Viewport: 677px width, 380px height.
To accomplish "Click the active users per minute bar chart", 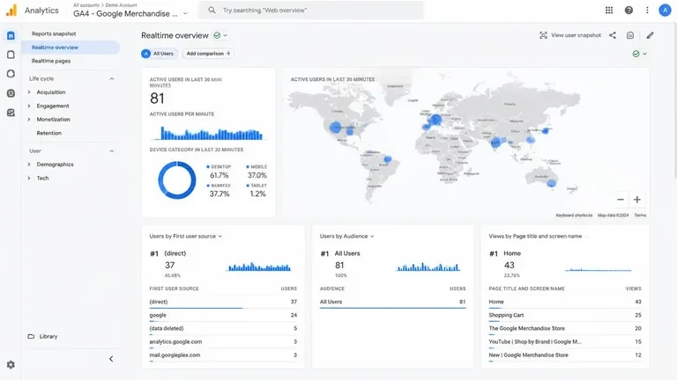I will click(x=212, y=133).
